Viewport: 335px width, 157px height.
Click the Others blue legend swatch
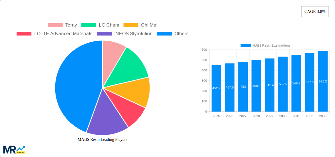[164, 33]
